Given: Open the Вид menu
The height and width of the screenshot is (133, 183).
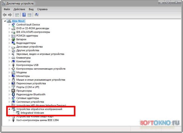Looking at the screenshot, I should coord(31,9).
